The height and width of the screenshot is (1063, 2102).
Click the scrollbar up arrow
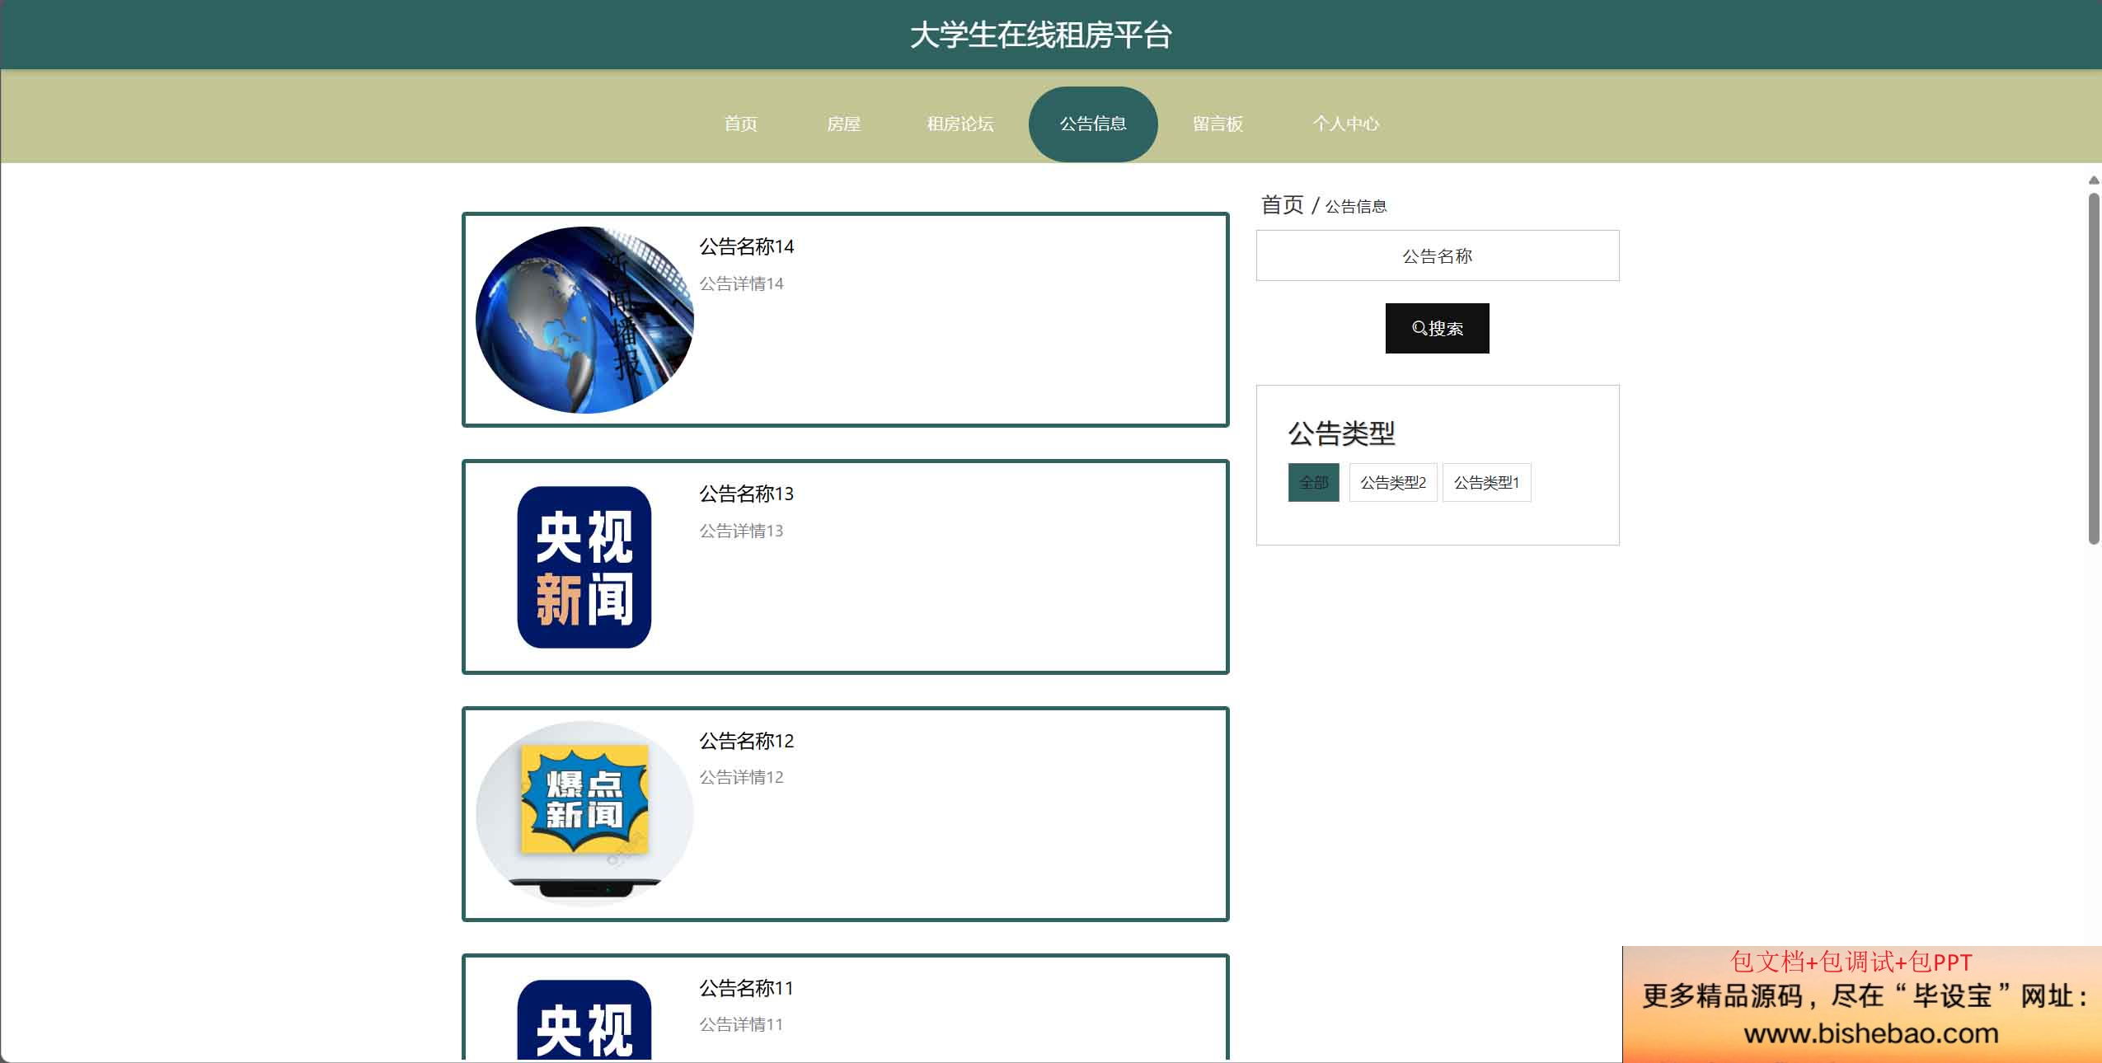click(2094, 180)
